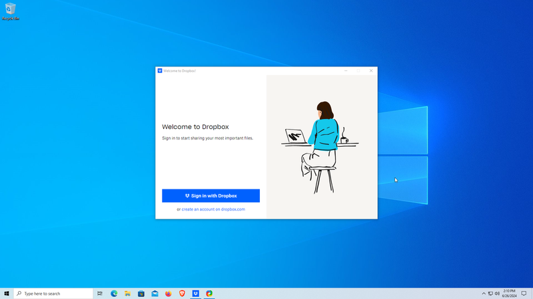Click the Dropbox logo in window title bar
This screenshot has height=299, width=533.
coord(160,70)
